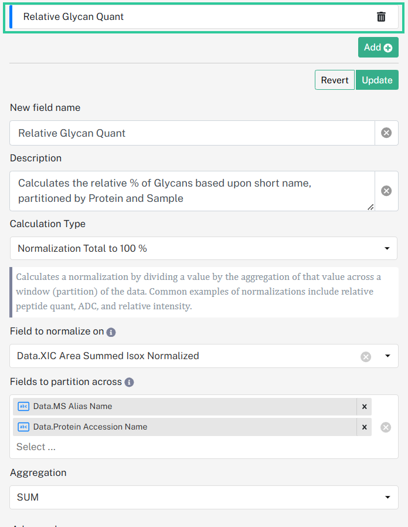Viewport: 408px width, 527px height.
Task: Show info for Fields to partition across
Action: (x=129, y=382)
